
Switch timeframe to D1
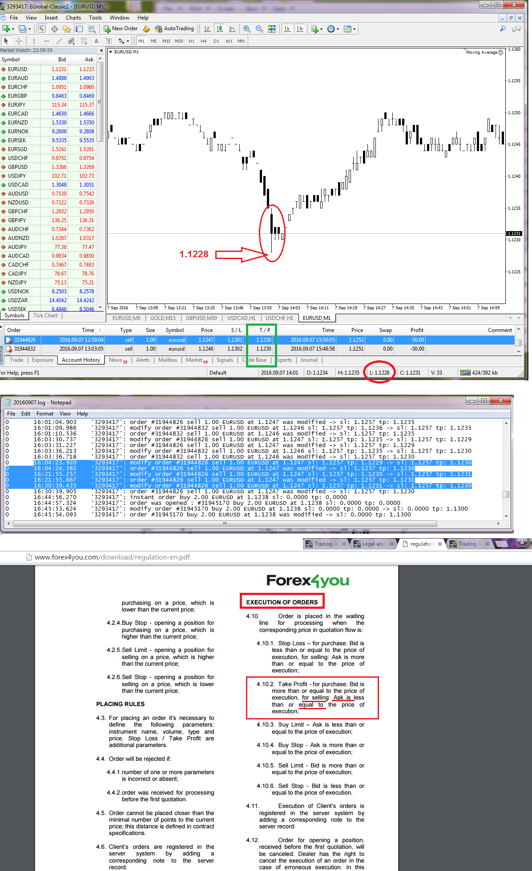coord(216,41)
